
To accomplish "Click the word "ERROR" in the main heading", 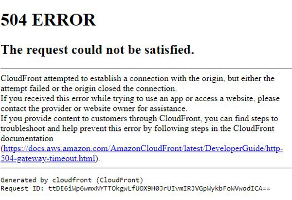I will click(64, 20).
